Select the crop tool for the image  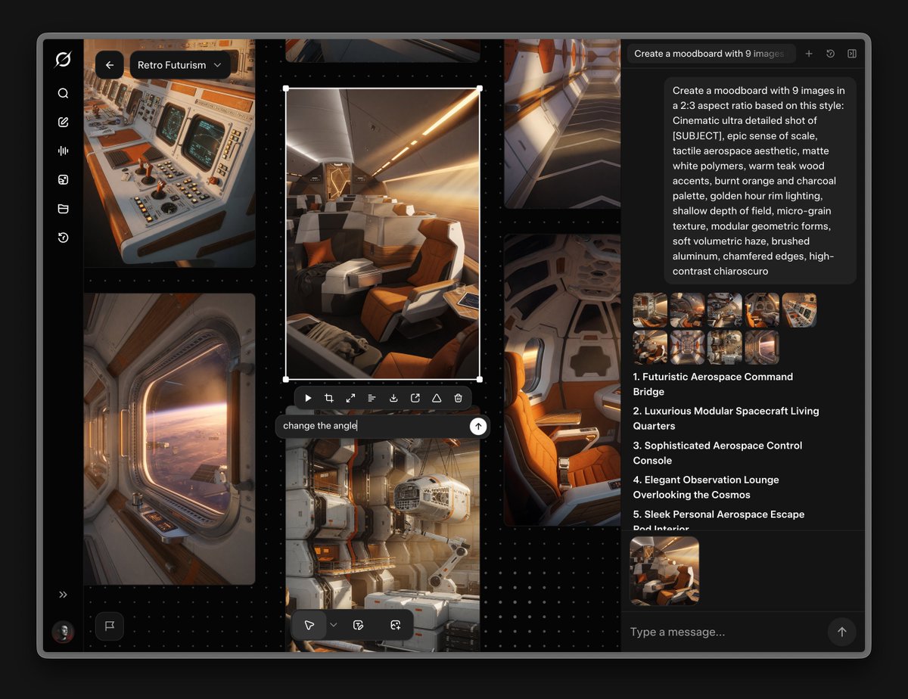329,398
